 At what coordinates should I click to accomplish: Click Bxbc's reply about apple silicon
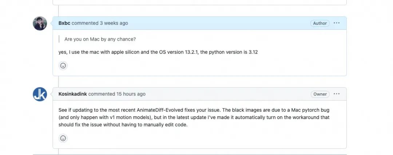point(158,52)
